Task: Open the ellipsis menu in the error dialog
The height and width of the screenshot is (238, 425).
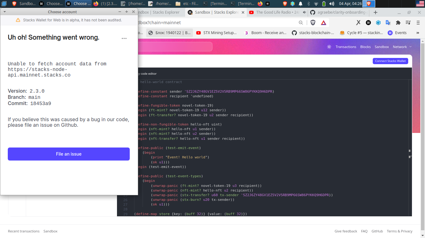Action: [124, 38]
